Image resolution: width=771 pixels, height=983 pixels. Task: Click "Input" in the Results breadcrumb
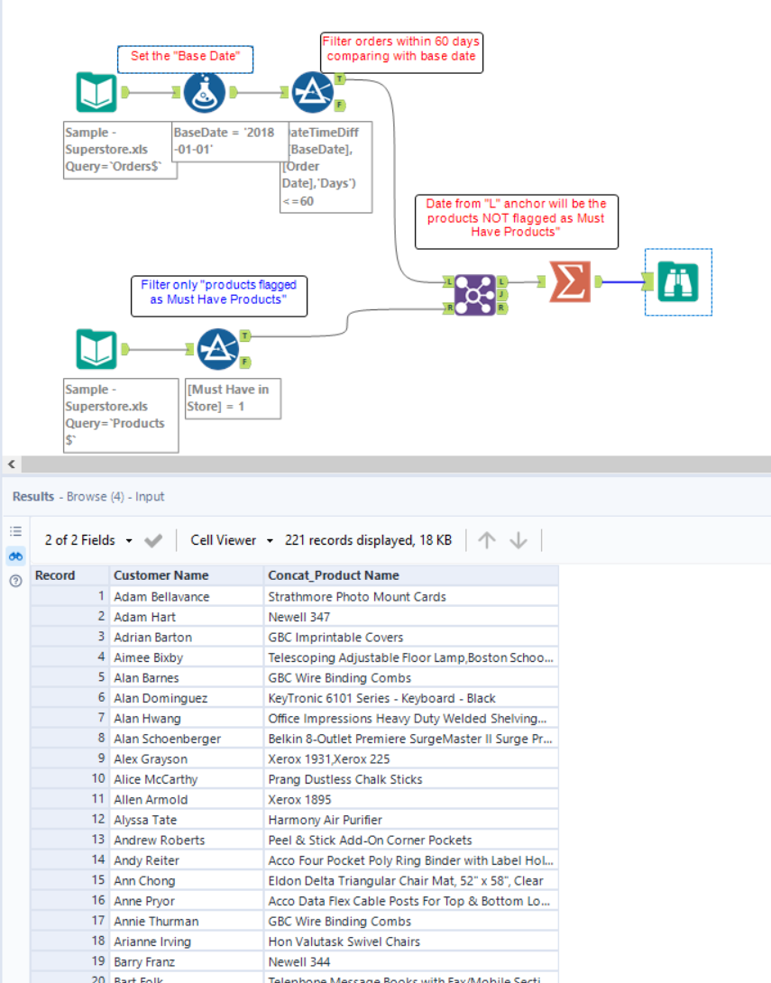150,496
